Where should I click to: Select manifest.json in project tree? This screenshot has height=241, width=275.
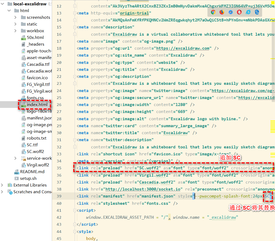coord(39,118)
